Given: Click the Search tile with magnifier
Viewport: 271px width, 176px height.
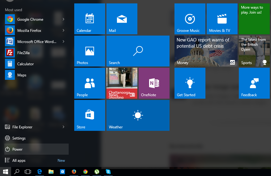Looking at the screenshot, I should (x=138, y=51).
